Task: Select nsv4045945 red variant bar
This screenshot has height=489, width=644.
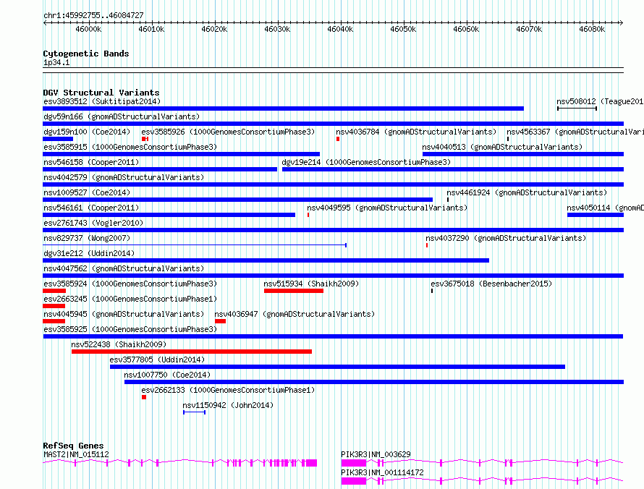Action: pos(54,321)
